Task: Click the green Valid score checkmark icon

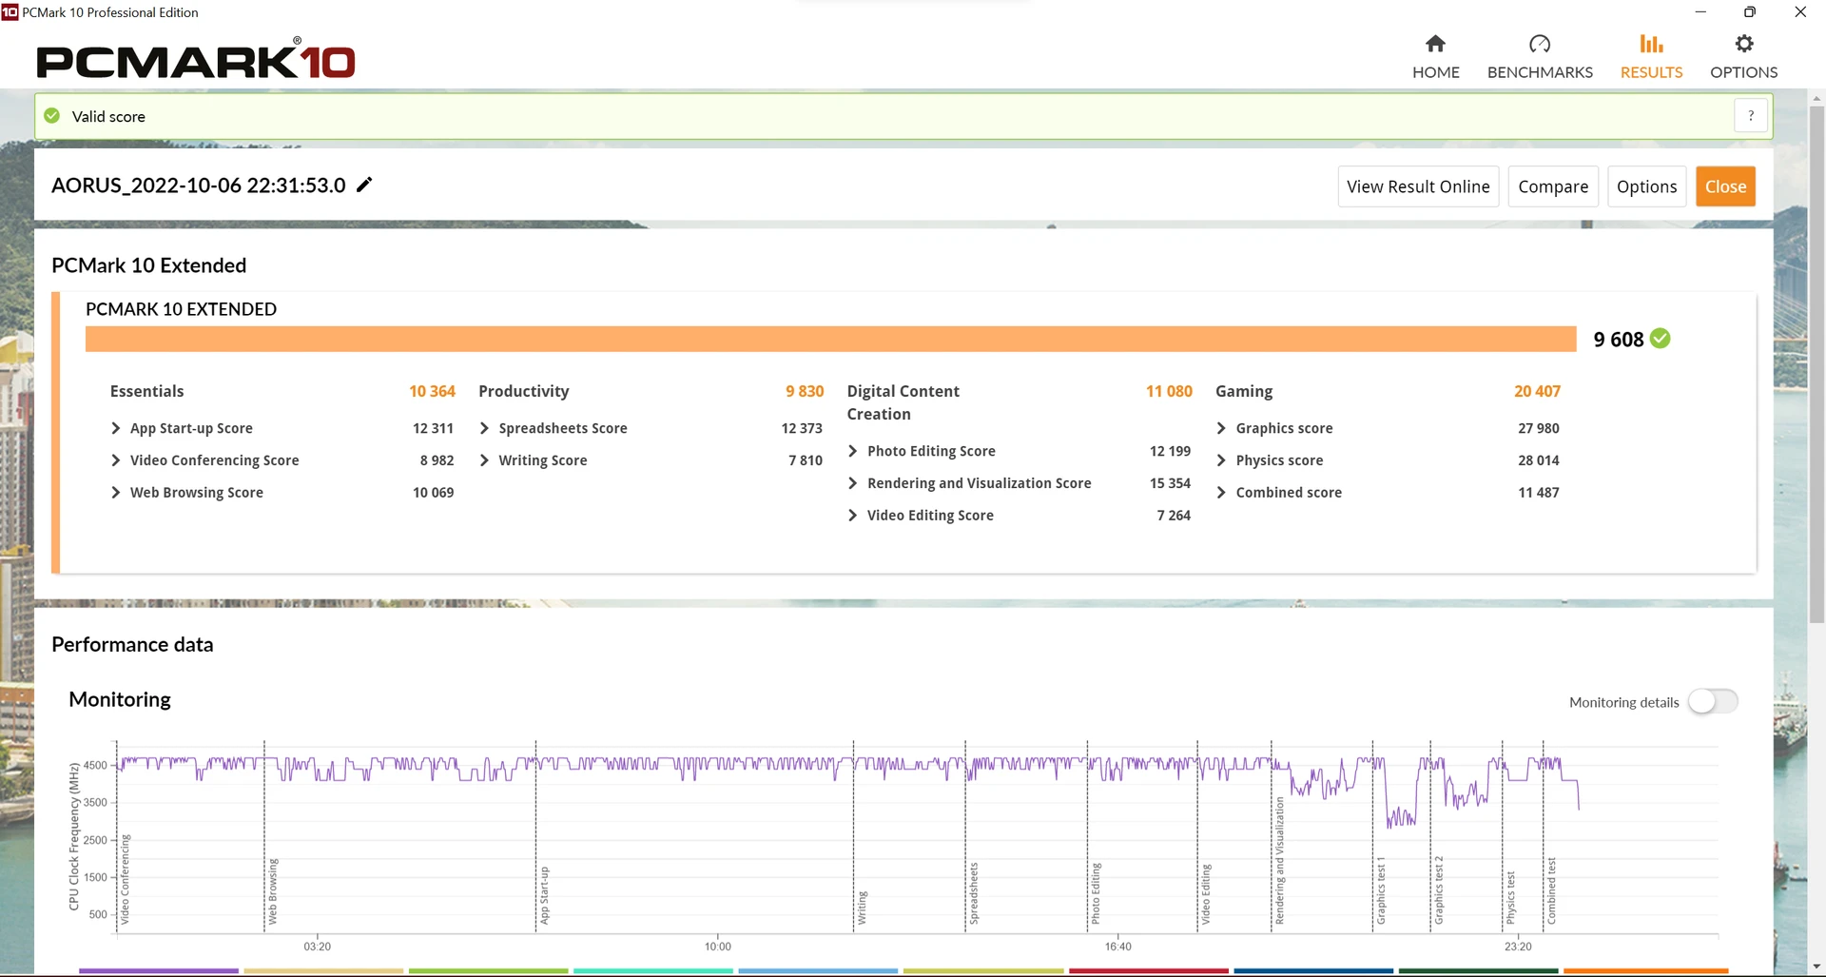Action: 52,115
